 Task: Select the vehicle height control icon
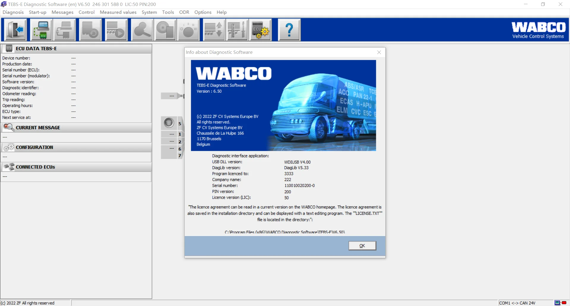coord(214,30)
